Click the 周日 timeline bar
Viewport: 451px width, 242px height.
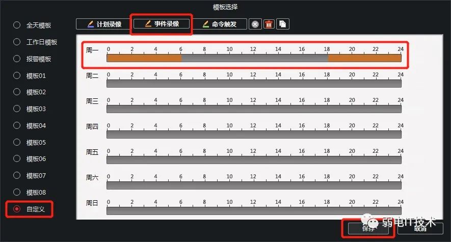coord(254,211)
